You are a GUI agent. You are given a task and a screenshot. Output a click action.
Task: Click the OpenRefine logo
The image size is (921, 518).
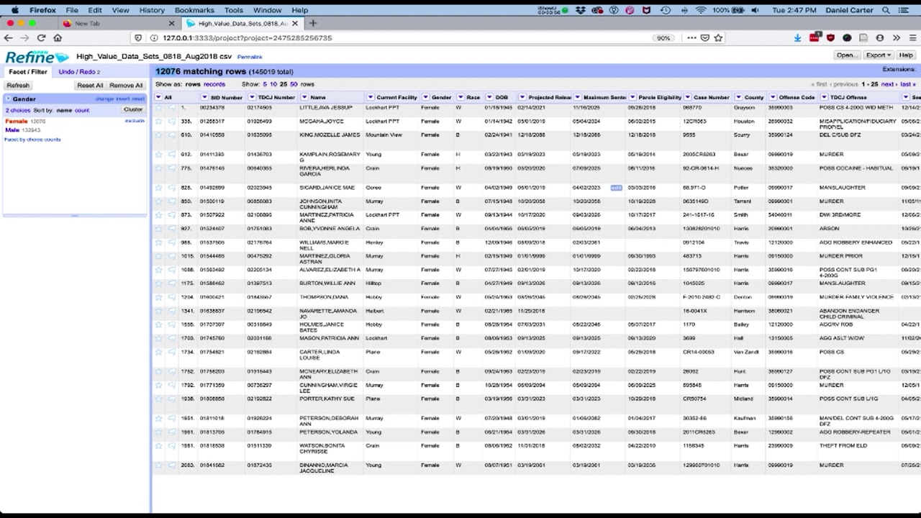(36, 57)
